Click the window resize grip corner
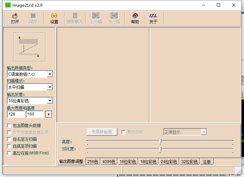The width and height of the screenshot is (244, 177). click(238, 171)
